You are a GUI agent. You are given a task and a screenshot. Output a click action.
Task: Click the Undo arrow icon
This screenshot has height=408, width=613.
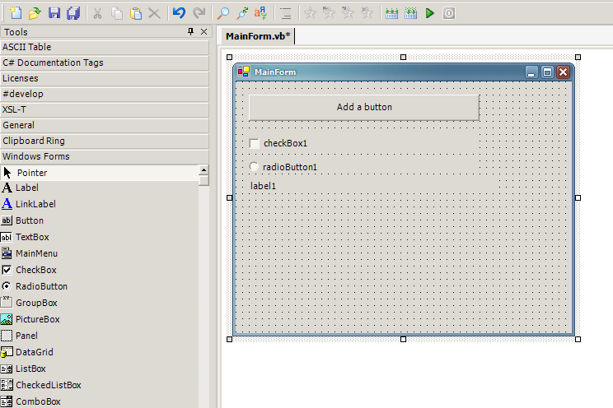point(179,13)
